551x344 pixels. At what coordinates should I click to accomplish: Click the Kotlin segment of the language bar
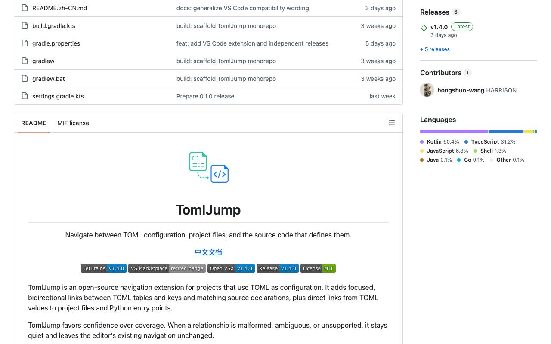pyautogui.click(x=454, y=132)
